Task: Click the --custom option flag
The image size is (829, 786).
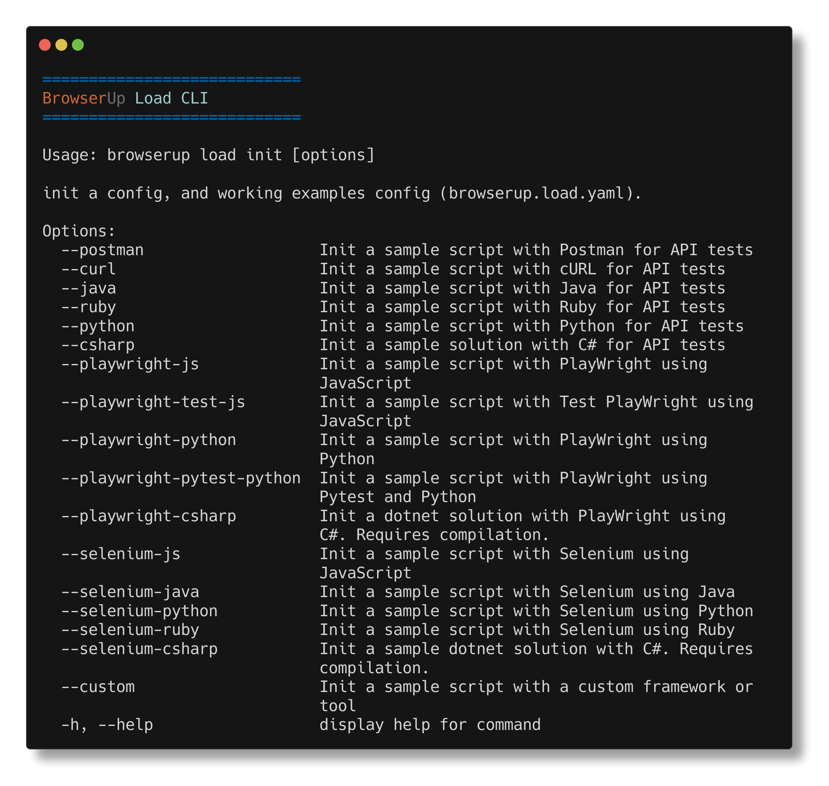Action: point(98,687)
